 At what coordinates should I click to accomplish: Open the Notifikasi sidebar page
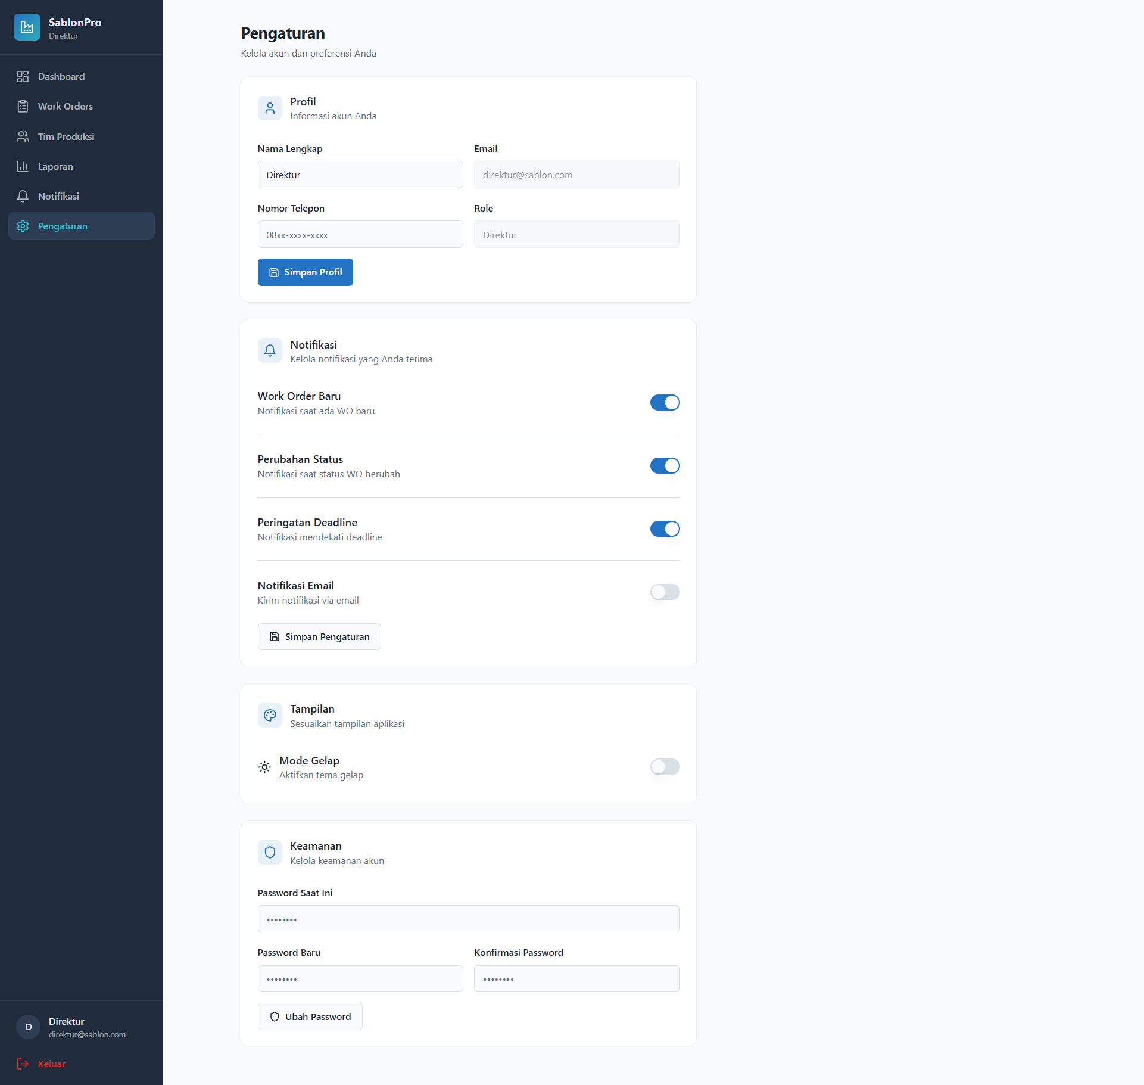point(82,196)
